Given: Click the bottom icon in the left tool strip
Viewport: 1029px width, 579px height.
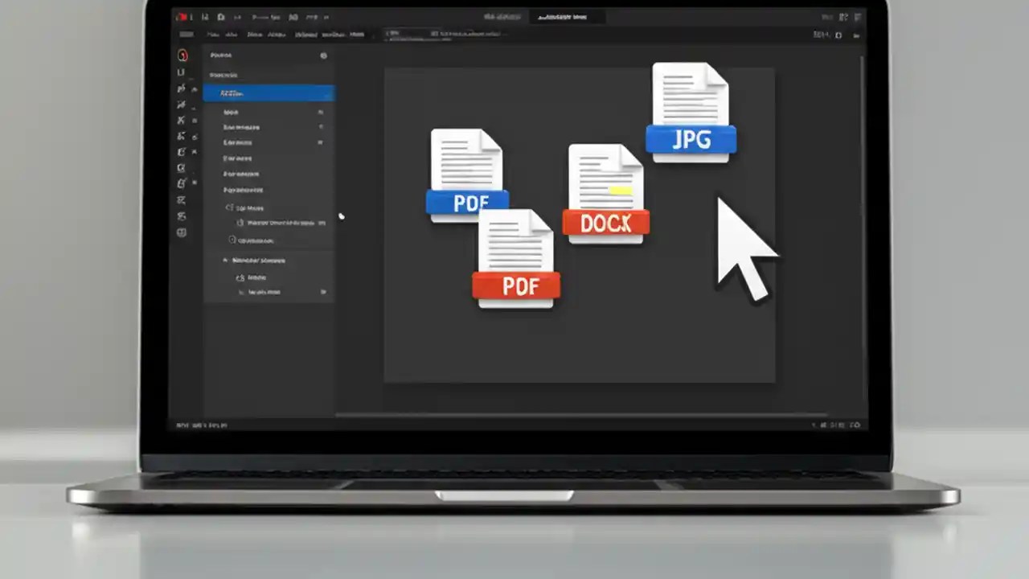Looking at the screenshot, I should pyautogui.click(x=182, y=233).
